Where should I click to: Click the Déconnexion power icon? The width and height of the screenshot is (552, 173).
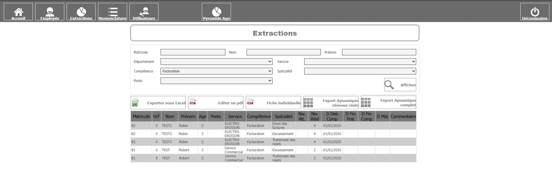[535, 12]
